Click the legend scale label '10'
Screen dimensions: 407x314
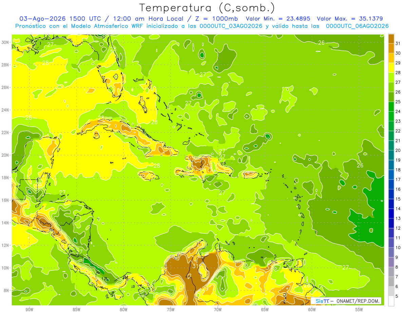[398, 248]
